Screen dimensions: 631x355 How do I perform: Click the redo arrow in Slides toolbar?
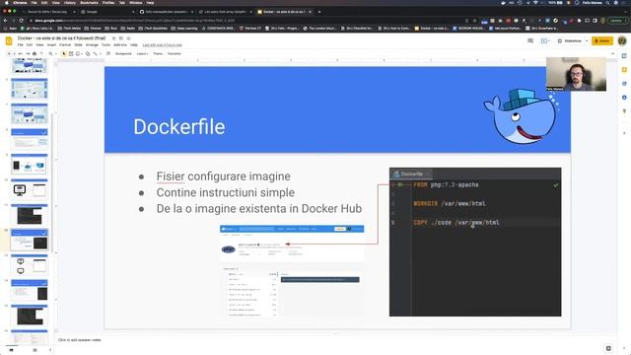(28, 53)
